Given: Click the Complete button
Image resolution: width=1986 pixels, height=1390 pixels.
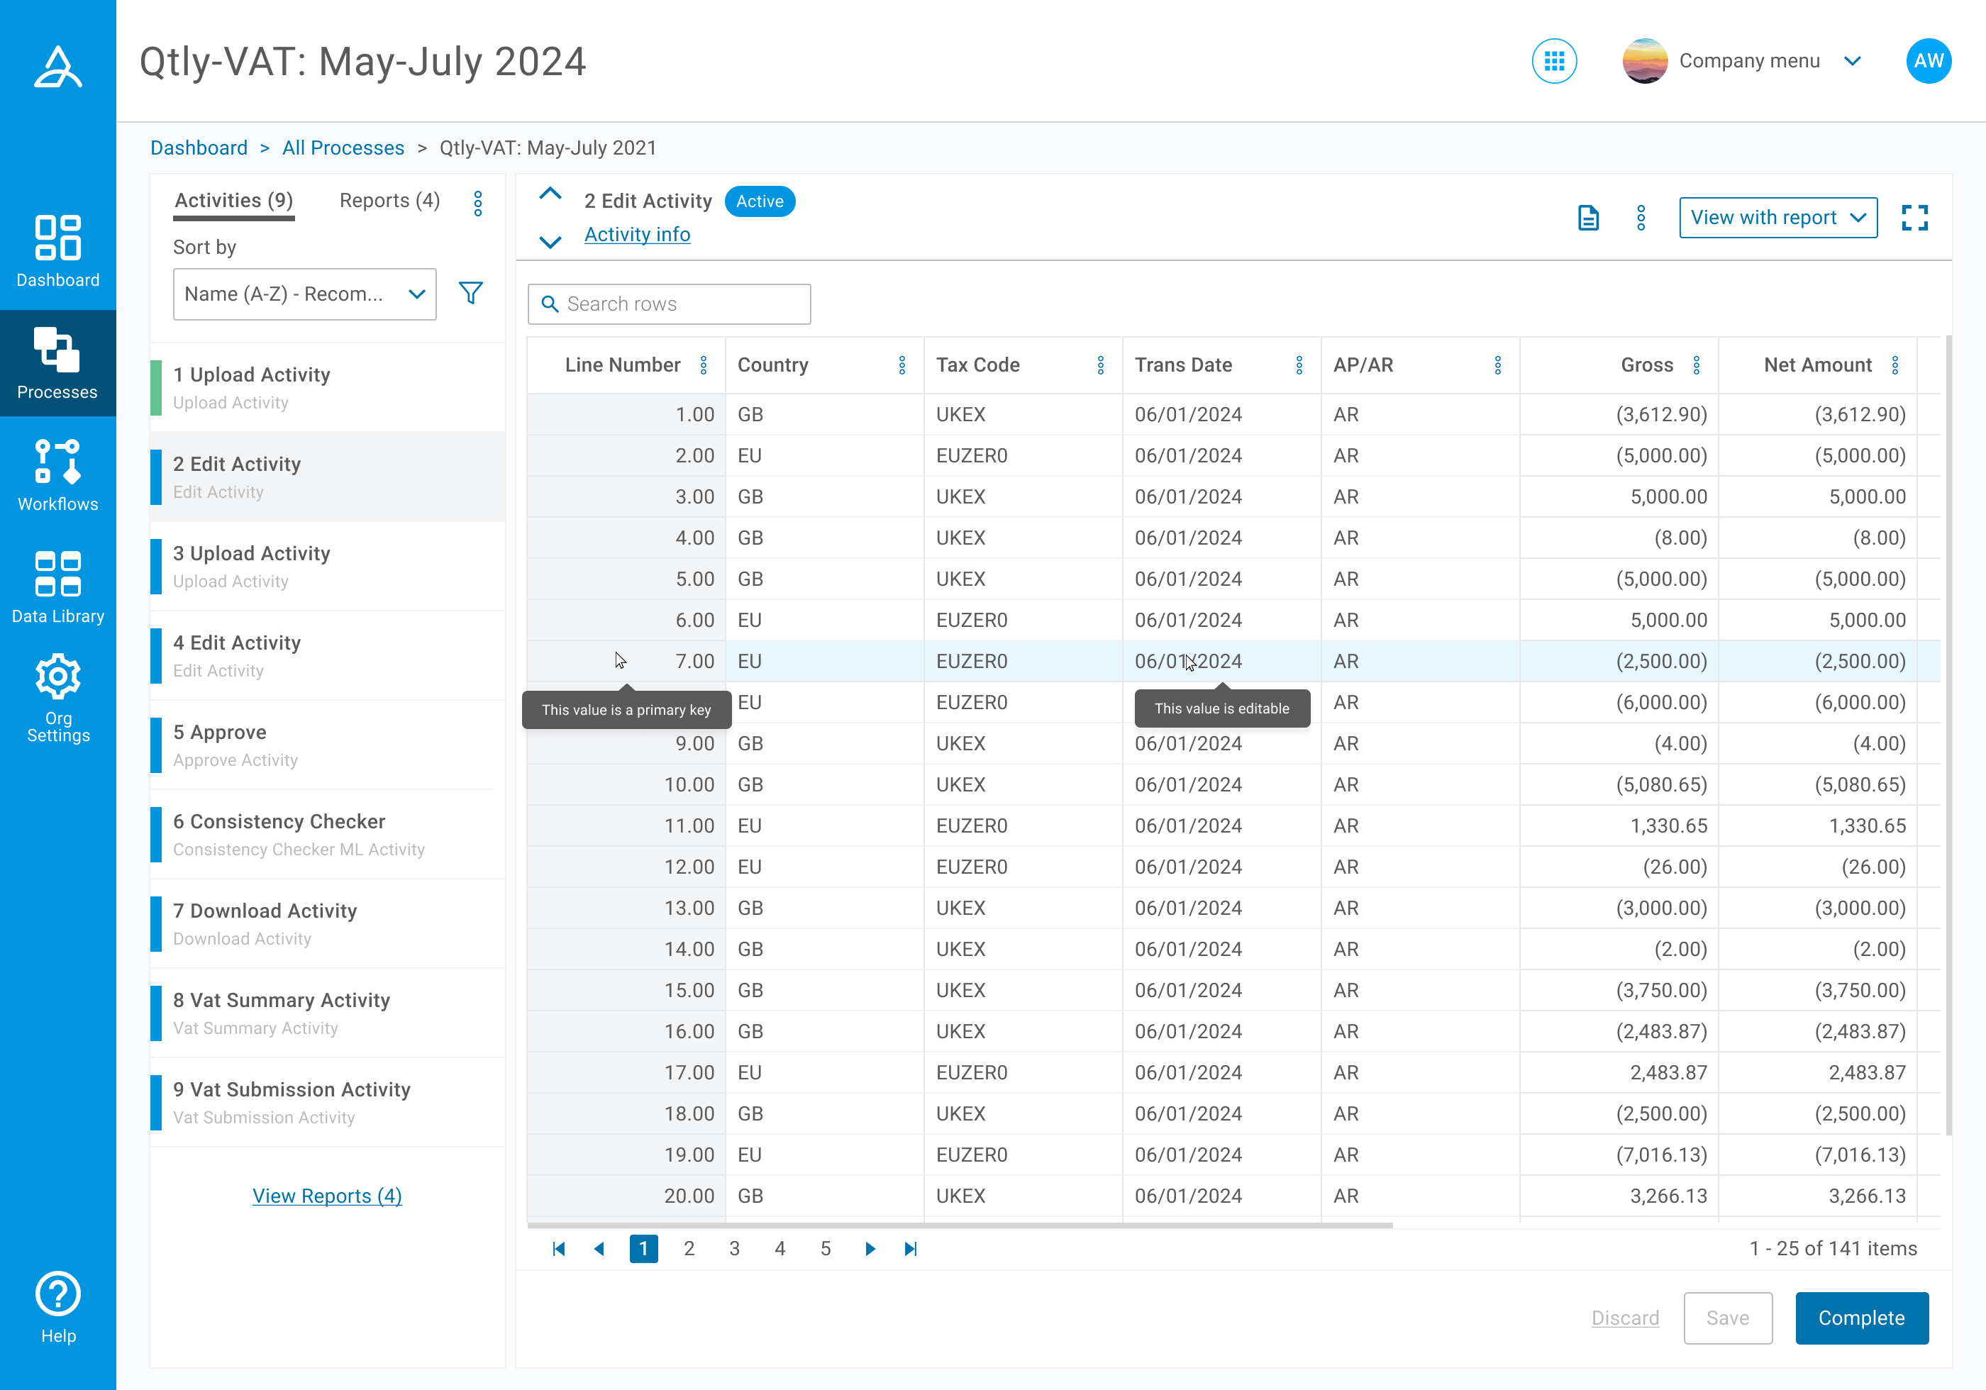Looking at the screenshot, I should click(1860, 1318).
